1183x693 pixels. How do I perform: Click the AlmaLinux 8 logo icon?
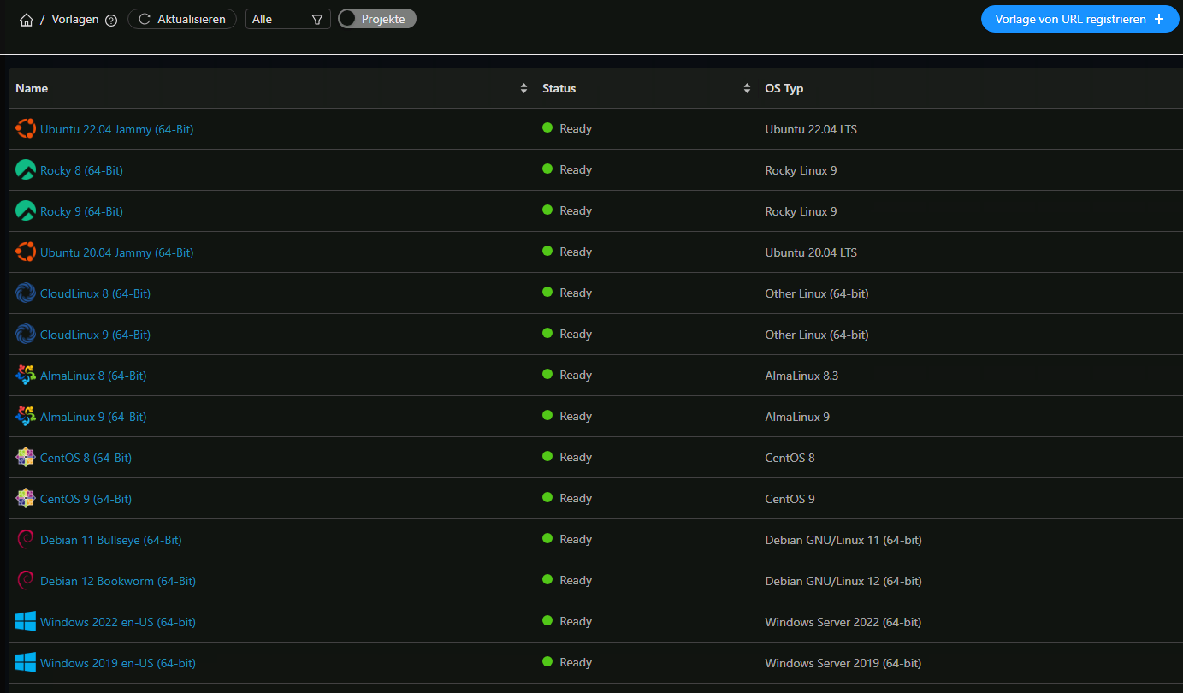(x=26, y=376)
